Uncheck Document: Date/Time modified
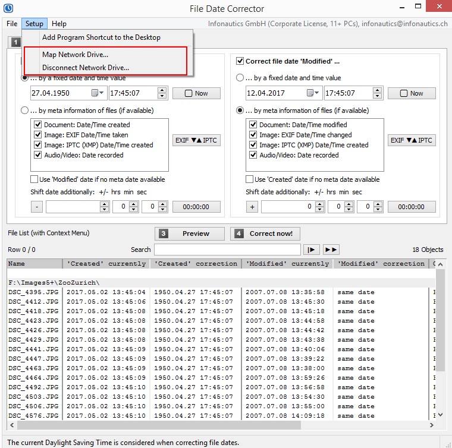This screenshot has height=448, width=452. click(253, 125)
